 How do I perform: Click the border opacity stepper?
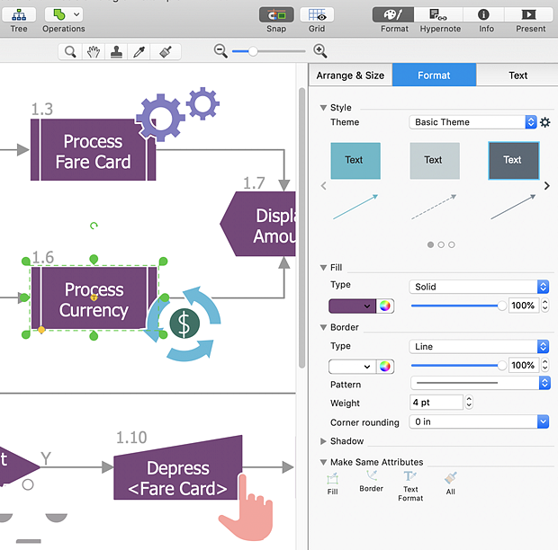(x=544, y=365)
